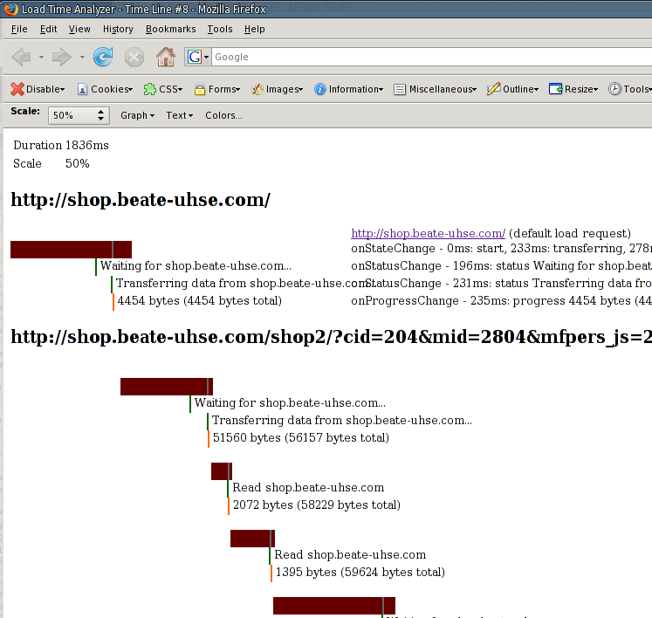Reload the page with the refresh icon
This screenshot has width=652, height=618.
[103, 57]
